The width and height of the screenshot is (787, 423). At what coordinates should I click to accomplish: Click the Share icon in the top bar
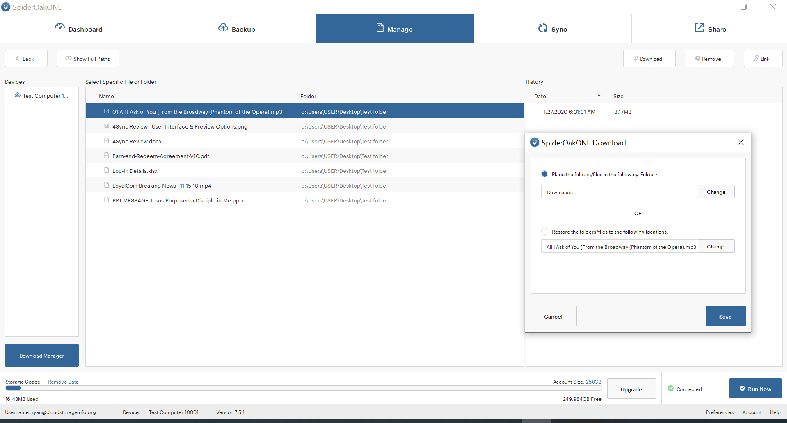(x=699, y=27)
